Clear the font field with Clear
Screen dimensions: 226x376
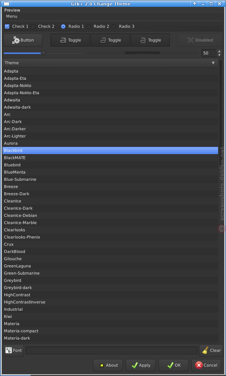(x=211, y=350)
